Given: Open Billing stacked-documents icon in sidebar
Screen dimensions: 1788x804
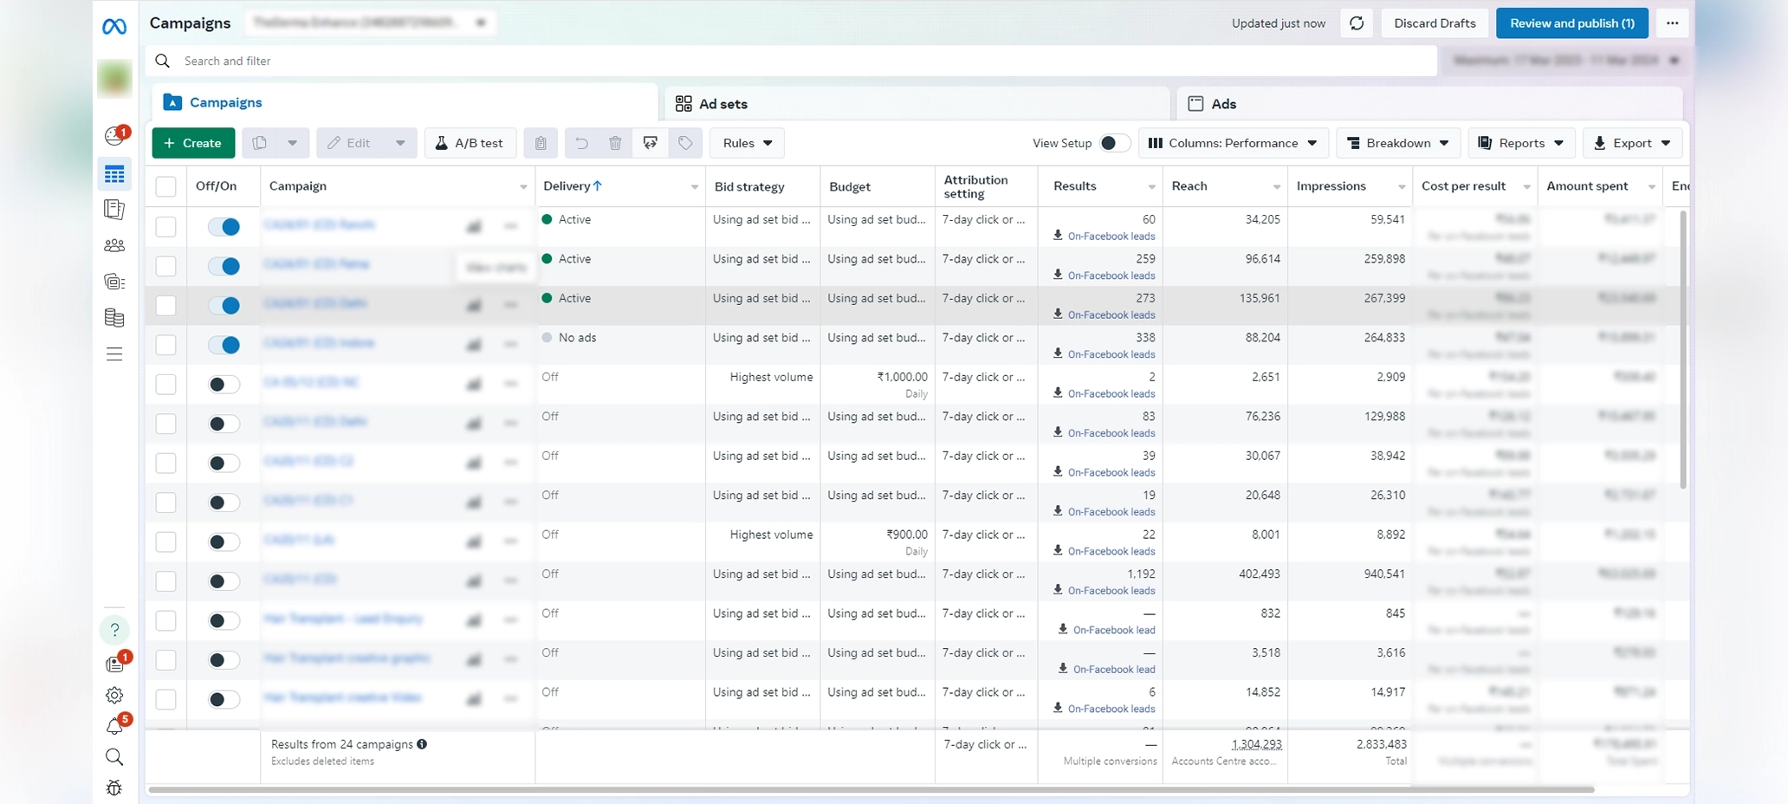Looking at the screenshot, I should pos(114,318).
